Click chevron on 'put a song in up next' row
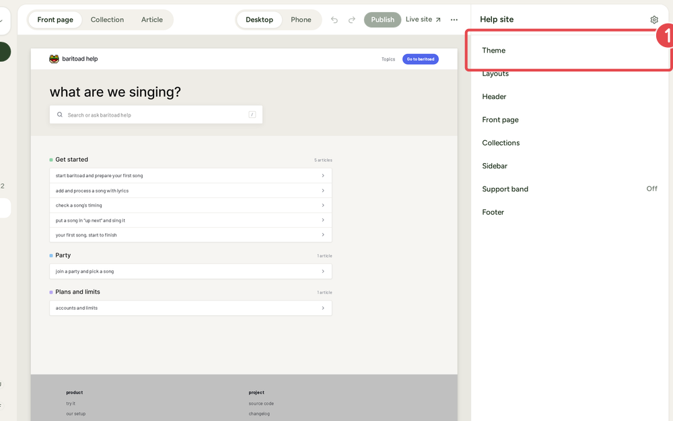The image size is (673, 421). (x=323, y=220)
